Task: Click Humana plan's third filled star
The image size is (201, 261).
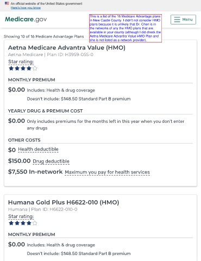Action: 23,223
